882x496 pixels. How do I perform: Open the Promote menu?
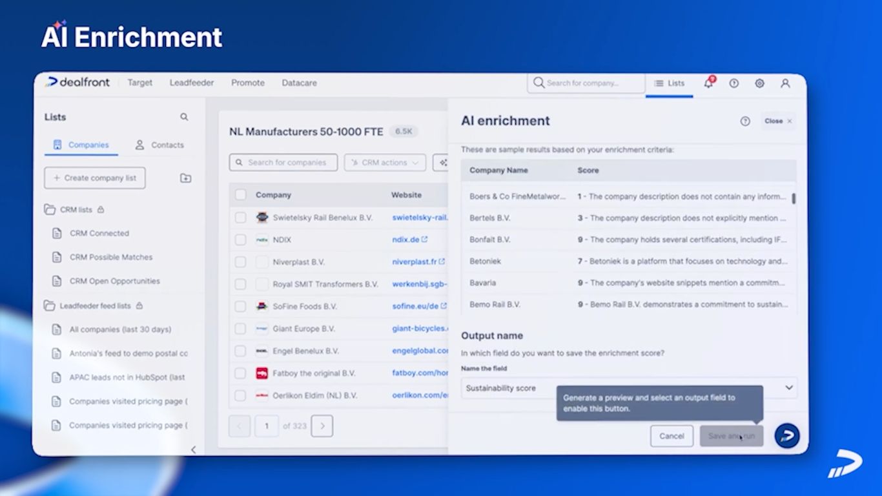point(248,83)
